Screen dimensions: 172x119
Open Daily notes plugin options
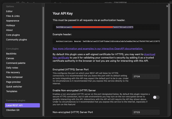12,68
